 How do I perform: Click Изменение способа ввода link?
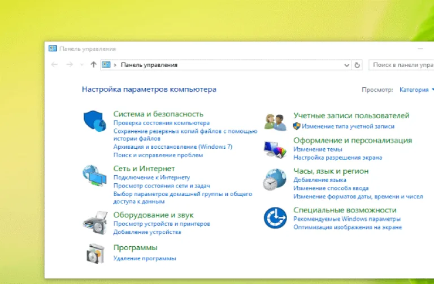point(331,188)
